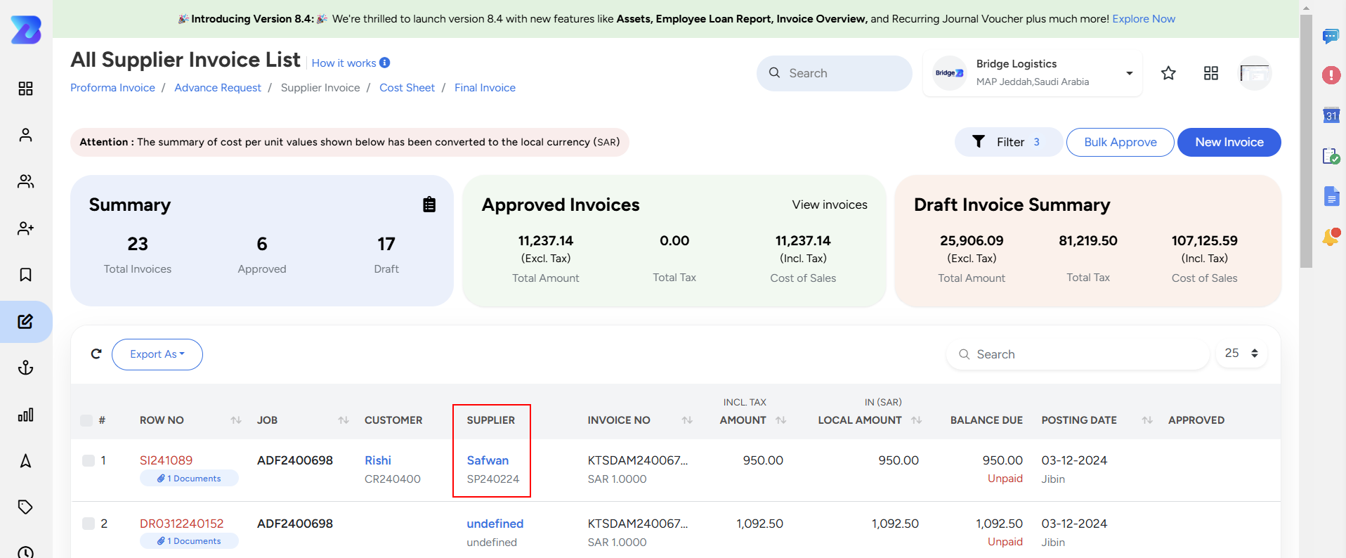Image resolution: width=1346 pixels, height=558 pixels.
Task: Go to Cost Sheet tab
Action: tap(407, 88)
